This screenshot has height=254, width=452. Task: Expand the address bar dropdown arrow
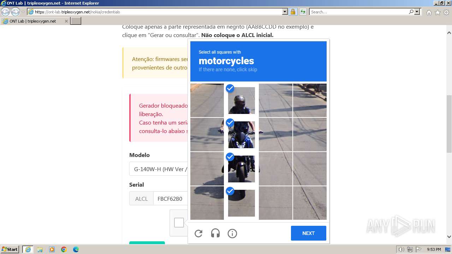tap(285, 12)
